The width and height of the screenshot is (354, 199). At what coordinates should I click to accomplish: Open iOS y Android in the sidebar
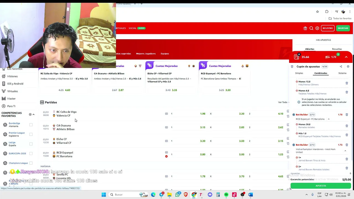(x=15, y=84)
